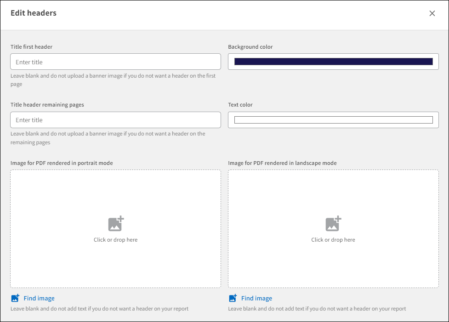
Task: Click the Background color label
Action: point(250,46)
